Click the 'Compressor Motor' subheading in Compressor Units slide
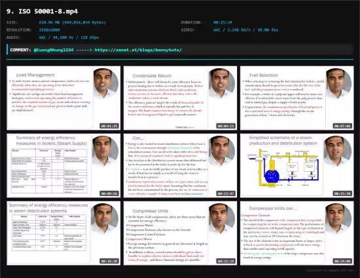Image resolution: width=360 pixels, height=278 pixels. pyautogui.click(x=139, y=239)
